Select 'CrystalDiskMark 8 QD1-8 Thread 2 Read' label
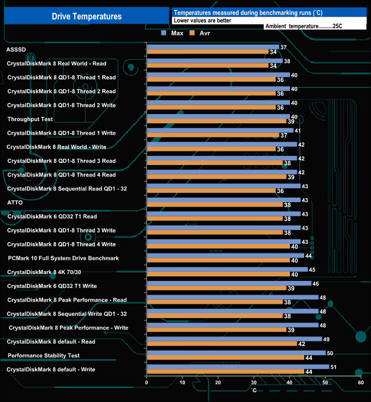Viewport: 371px width, 402px height. point(62,91)
